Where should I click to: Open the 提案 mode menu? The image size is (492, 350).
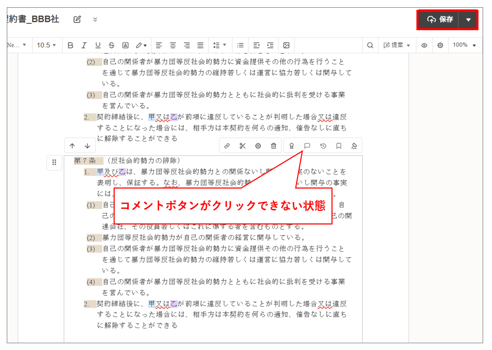[x=397, y=45]
